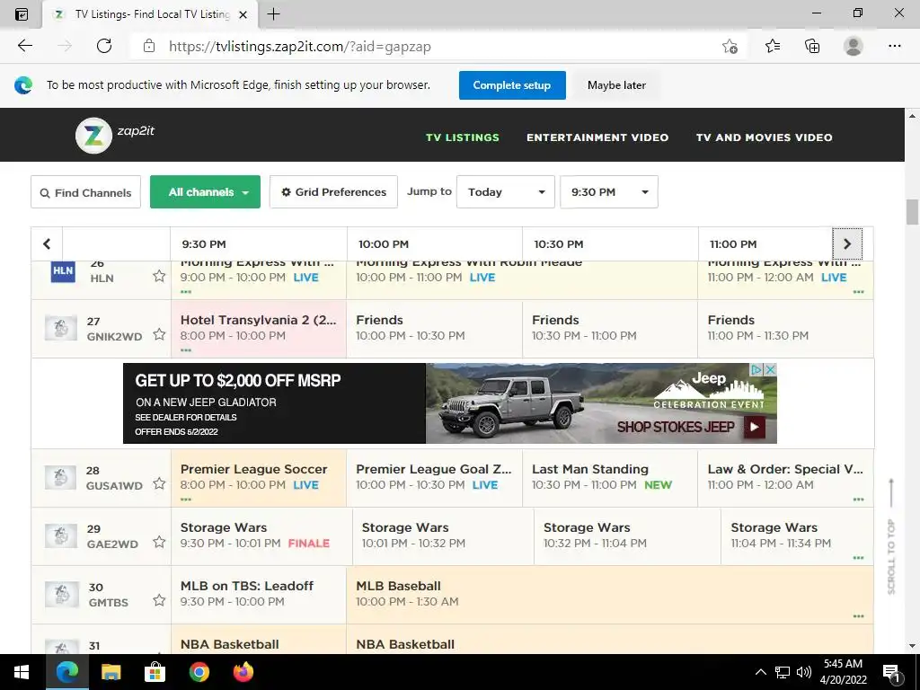Open Last Man Standing listing
This screenshot has width=920, height=690.
pyautogui.click(x=610, y=478)
